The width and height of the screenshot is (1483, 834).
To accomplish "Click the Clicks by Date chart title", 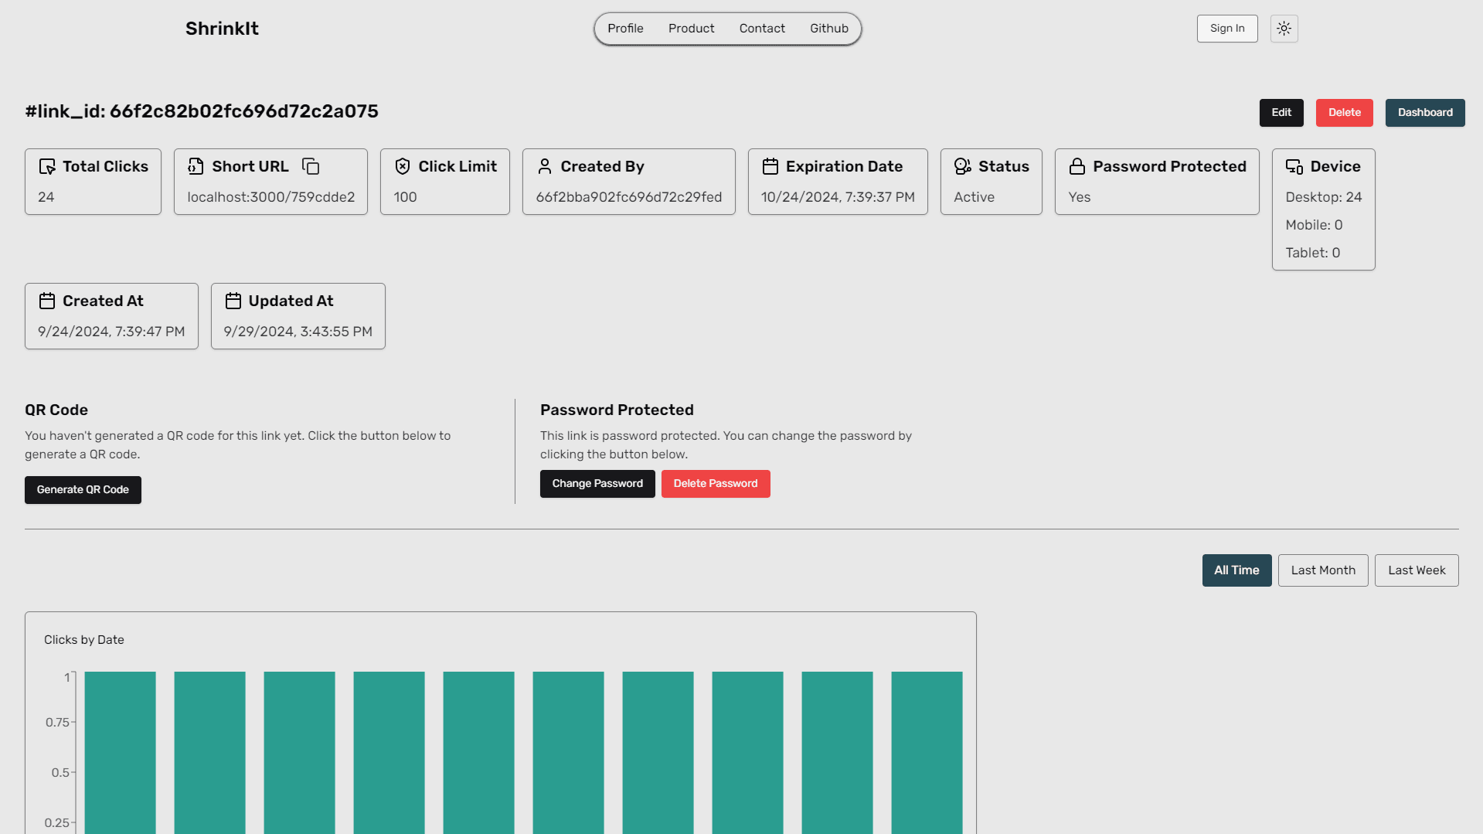I will point(84,640).
